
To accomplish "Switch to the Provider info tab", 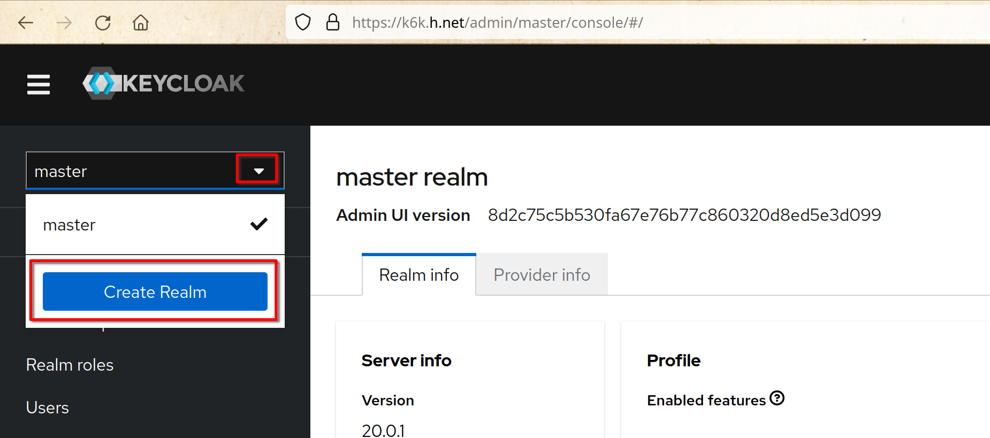I will (542, 275).
